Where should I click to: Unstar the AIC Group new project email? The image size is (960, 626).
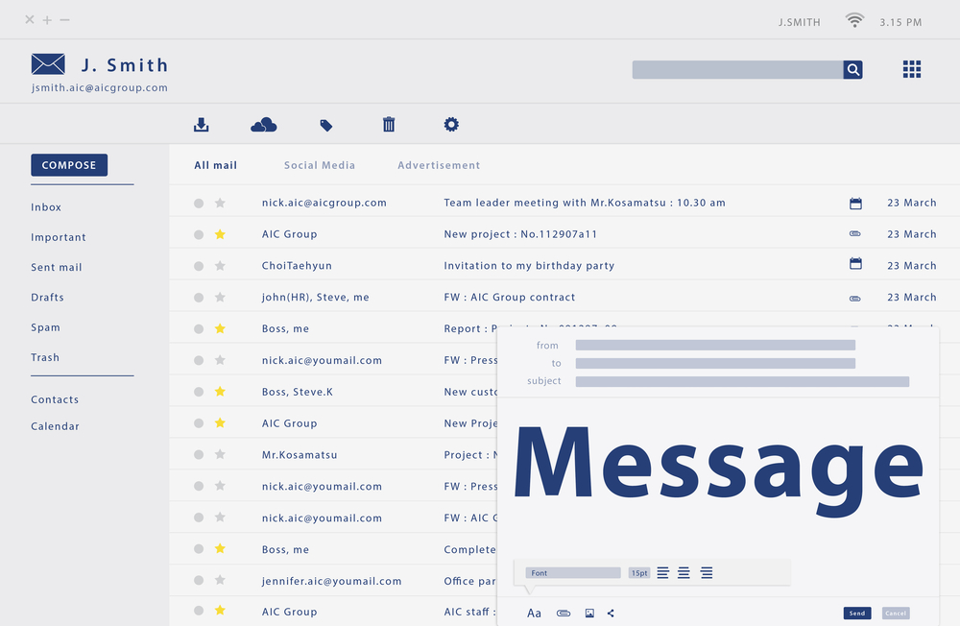click(220, 233)
